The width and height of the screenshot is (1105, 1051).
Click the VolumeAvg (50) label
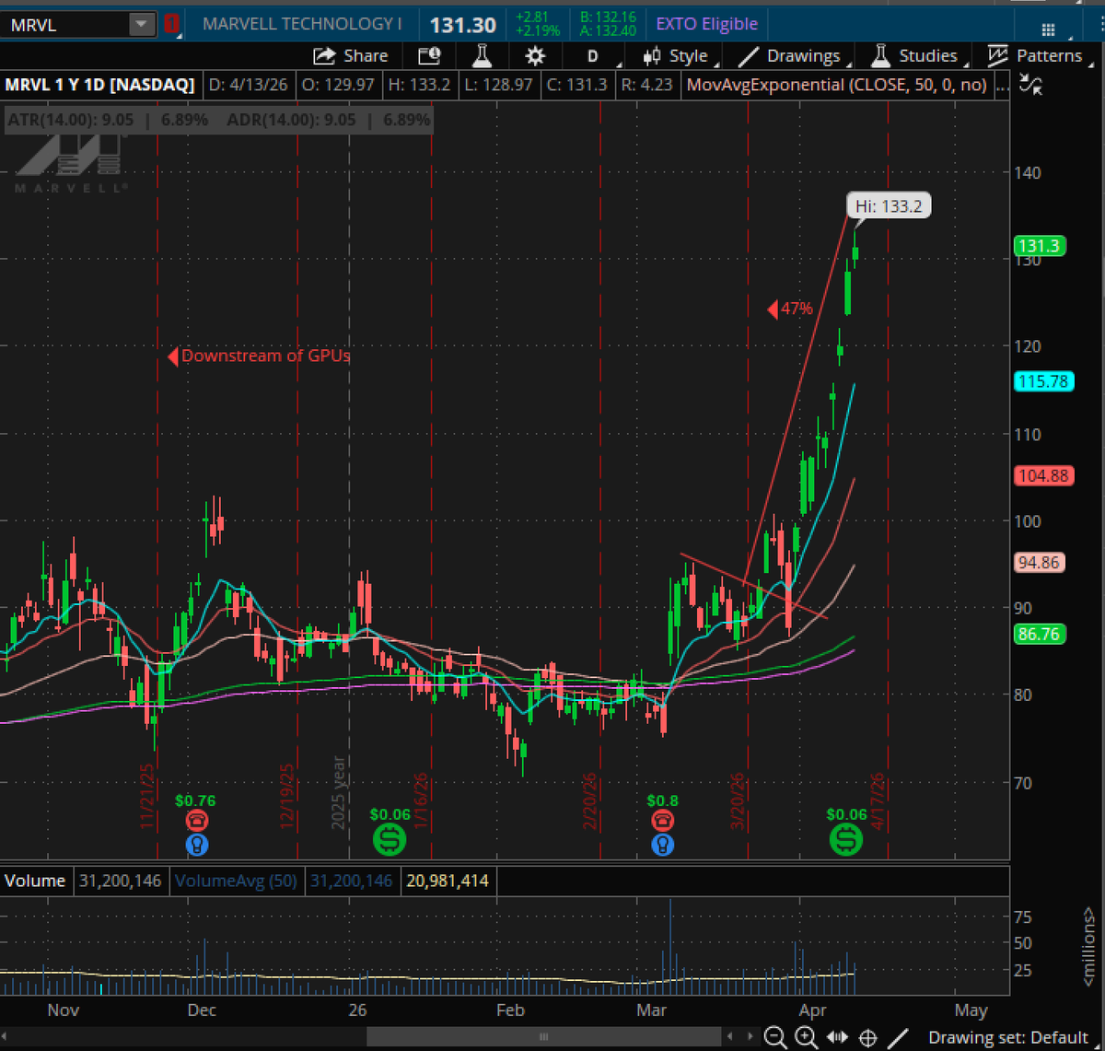tap(236, 881)
